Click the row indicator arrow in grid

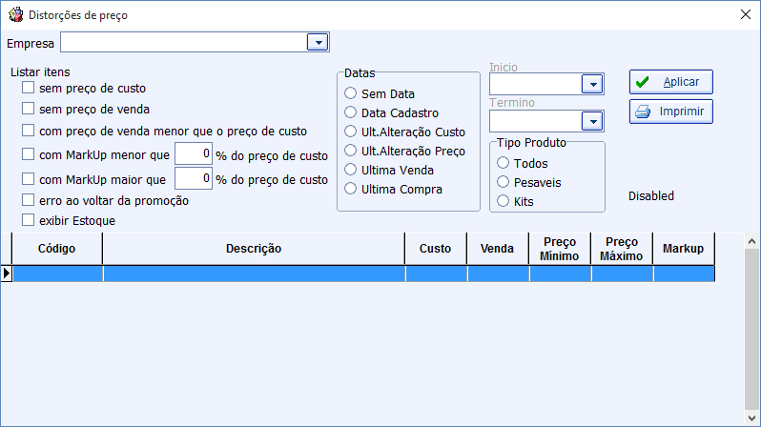[7, 274]
